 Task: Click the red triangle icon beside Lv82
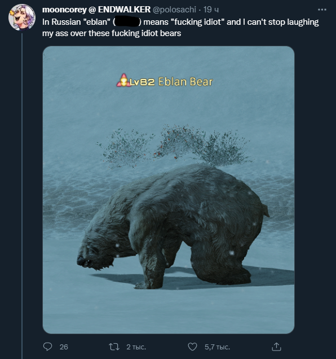123,81
